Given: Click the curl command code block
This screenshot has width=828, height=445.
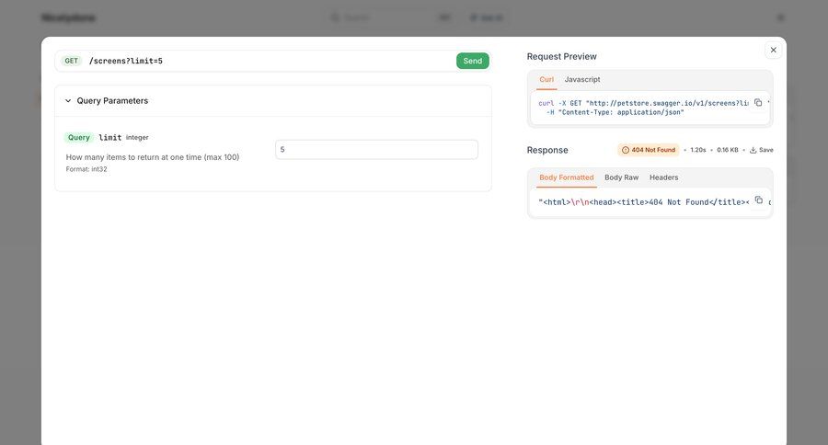Looking at the screenshot, I should tap(642, 108).
